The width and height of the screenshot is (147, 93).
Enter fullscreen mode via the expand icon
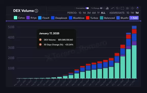tap(122, 8)
